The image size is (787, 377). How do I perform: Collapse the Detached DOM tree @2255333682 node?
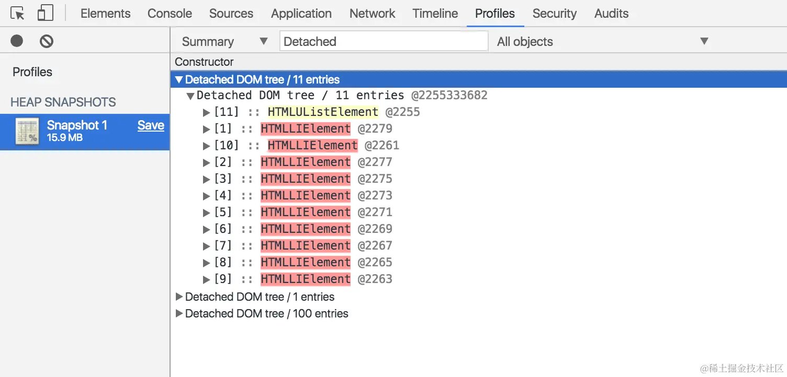[x=191, y=96]
